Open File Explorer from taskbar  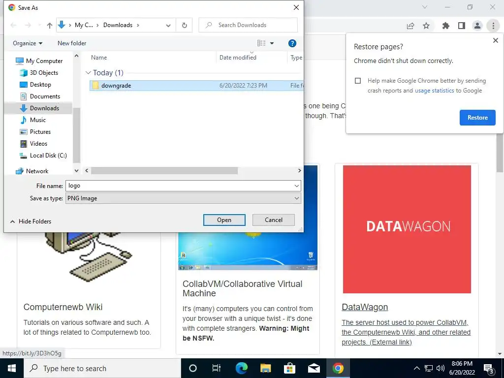coord(265,368)
